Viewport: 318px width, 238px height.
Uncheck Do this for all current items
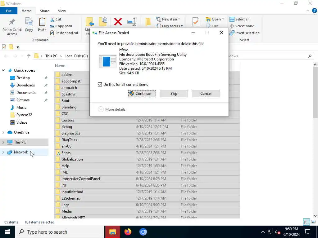point(100,85)
